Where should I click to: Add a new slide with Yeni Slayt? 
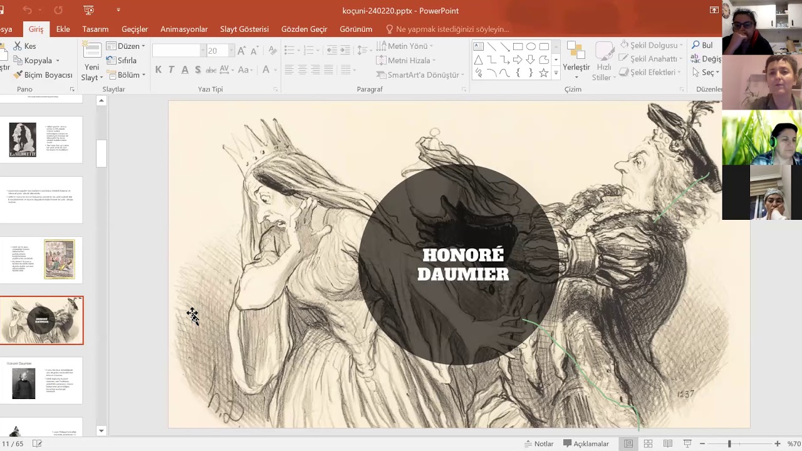92,63
